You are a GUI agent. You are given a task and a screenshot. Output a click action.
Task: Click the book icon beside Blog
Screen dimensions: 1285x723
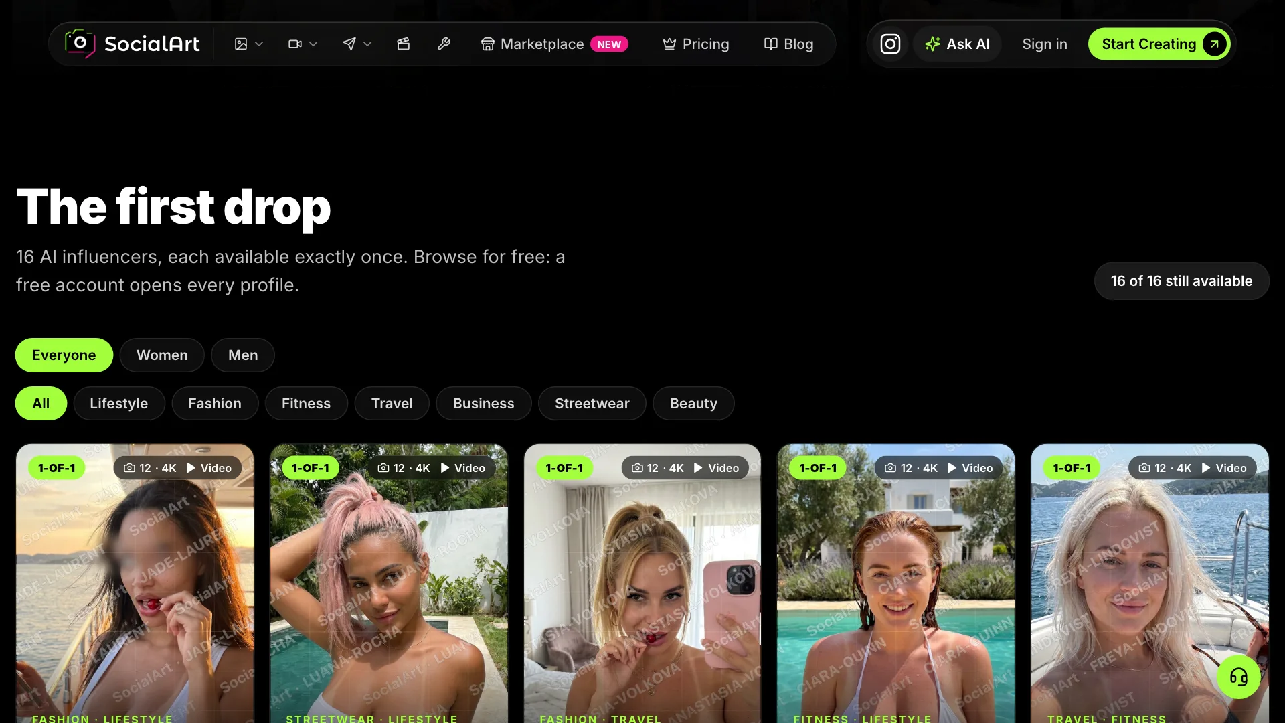[771, 44]
